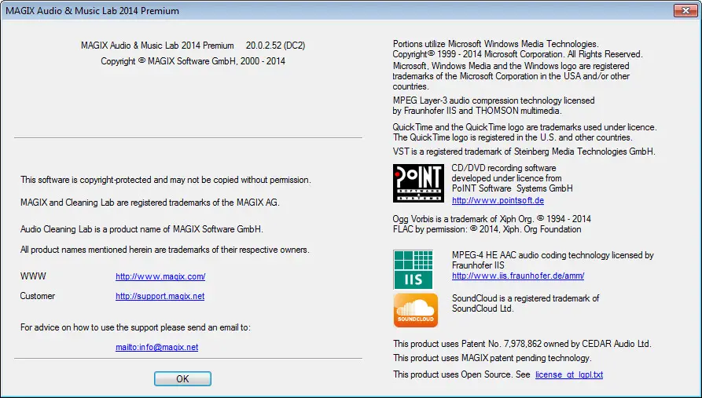Screen dimensions: 702x398
Task: Click 'MAGIX and Cleaning Lab are registered trademarks' line
Action: (150, 203)
